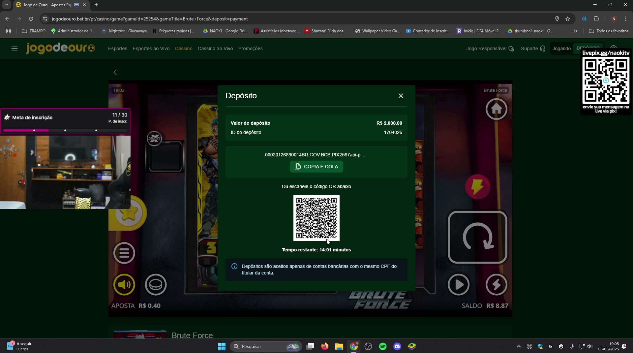Open the TRAMPO bookmark folder
This screenshot has height=353, width=633.
(34, 31)
